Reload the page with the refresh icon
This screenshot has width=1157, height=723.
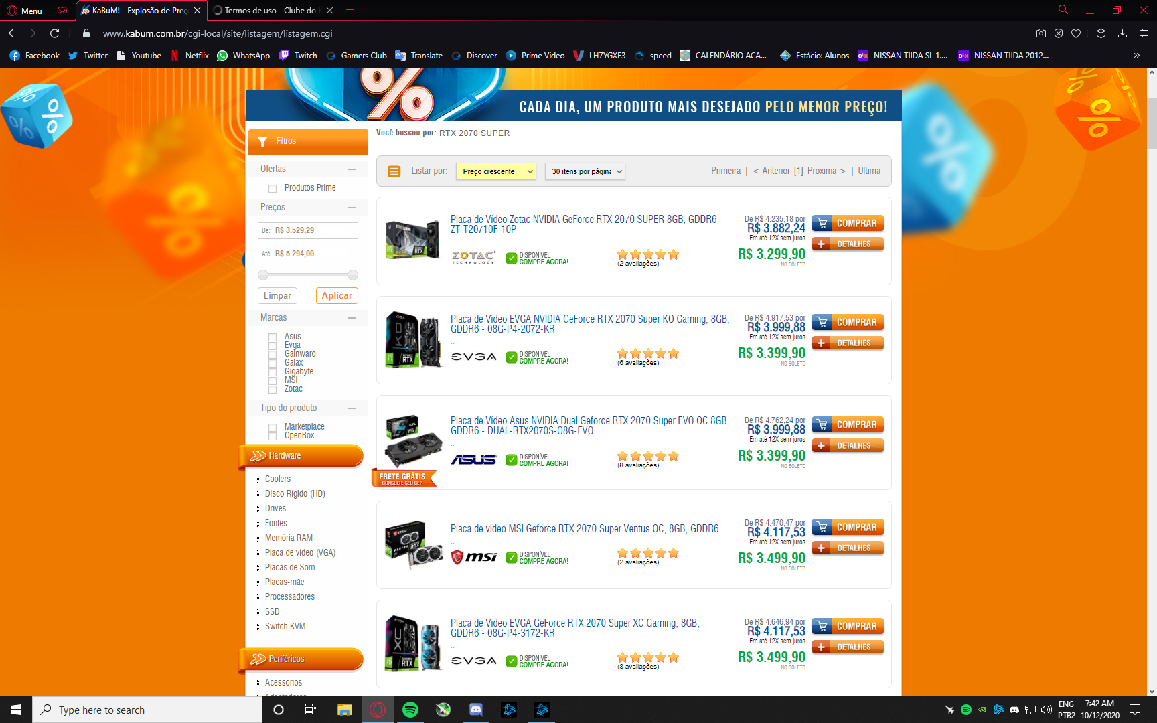tap(55, 33)
